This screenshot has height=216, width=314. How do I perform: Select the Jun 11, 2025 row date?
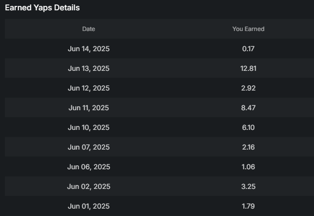click(88, 108)
